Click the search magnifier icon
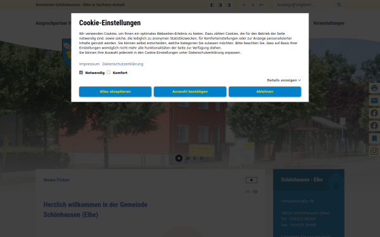Screen dimensions: 380x237 pyautogui.click(x=339, y=4)
